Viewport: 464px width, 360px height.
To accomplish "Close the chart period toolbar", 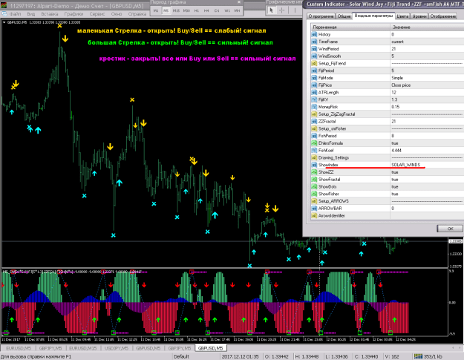I will [x=239, y=2].
